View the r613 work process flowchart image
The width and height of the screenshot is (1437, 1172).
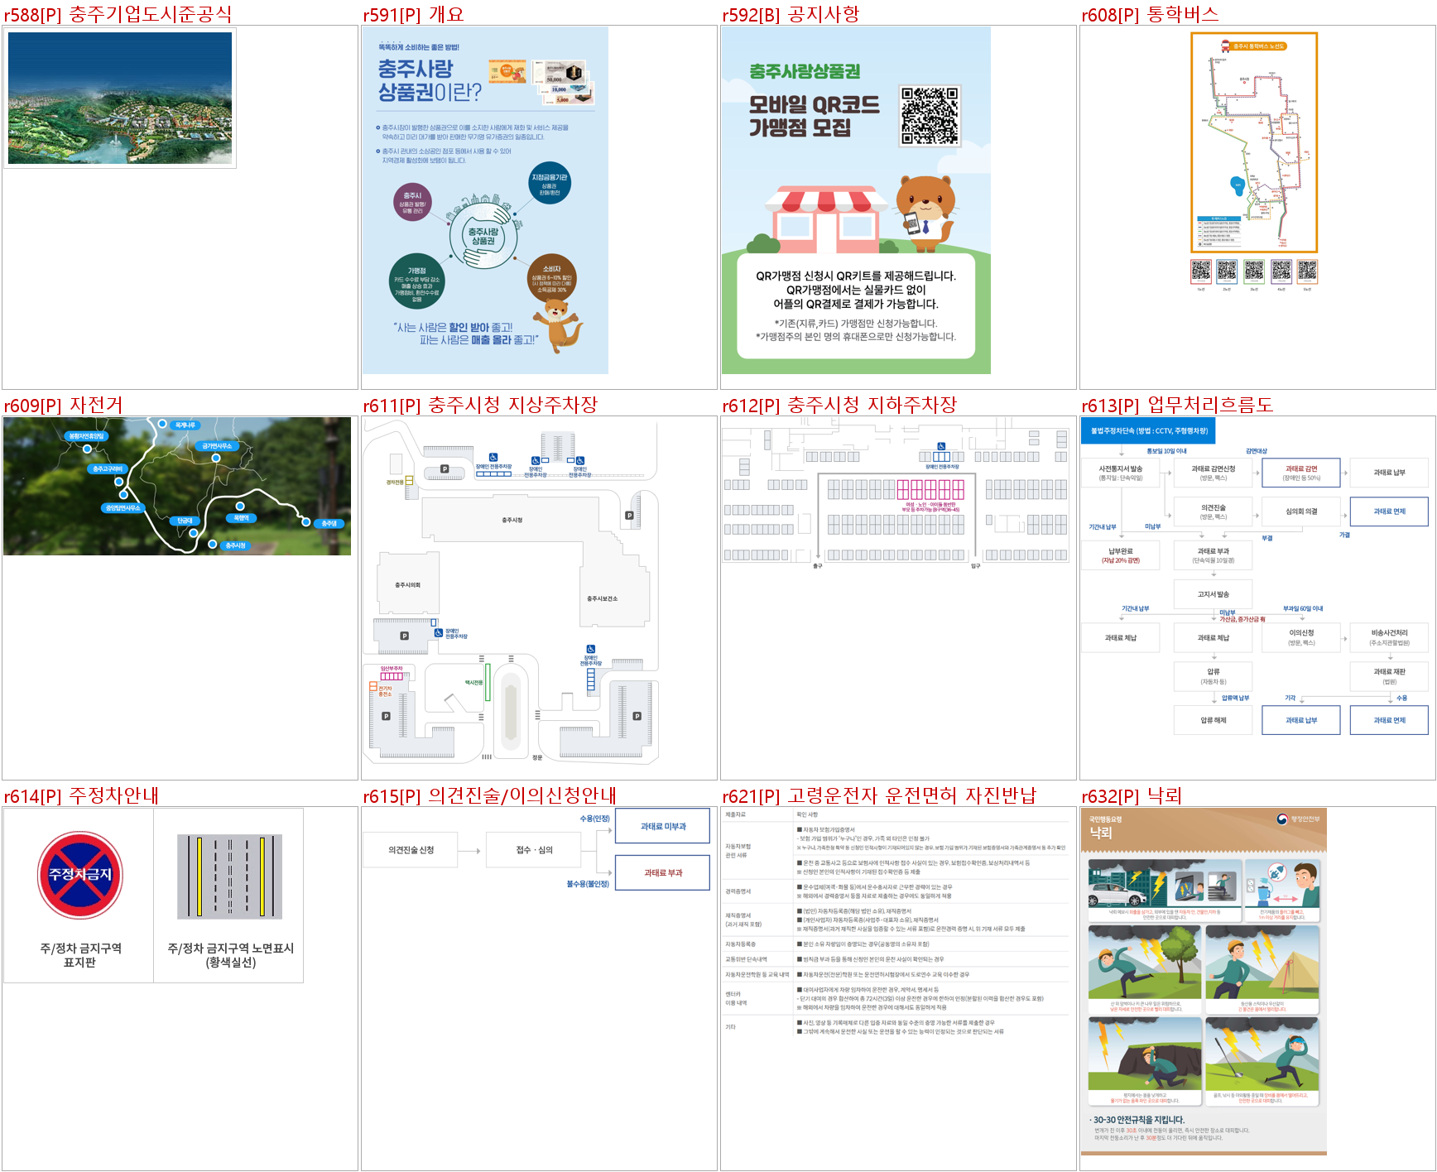point(1256,576)
